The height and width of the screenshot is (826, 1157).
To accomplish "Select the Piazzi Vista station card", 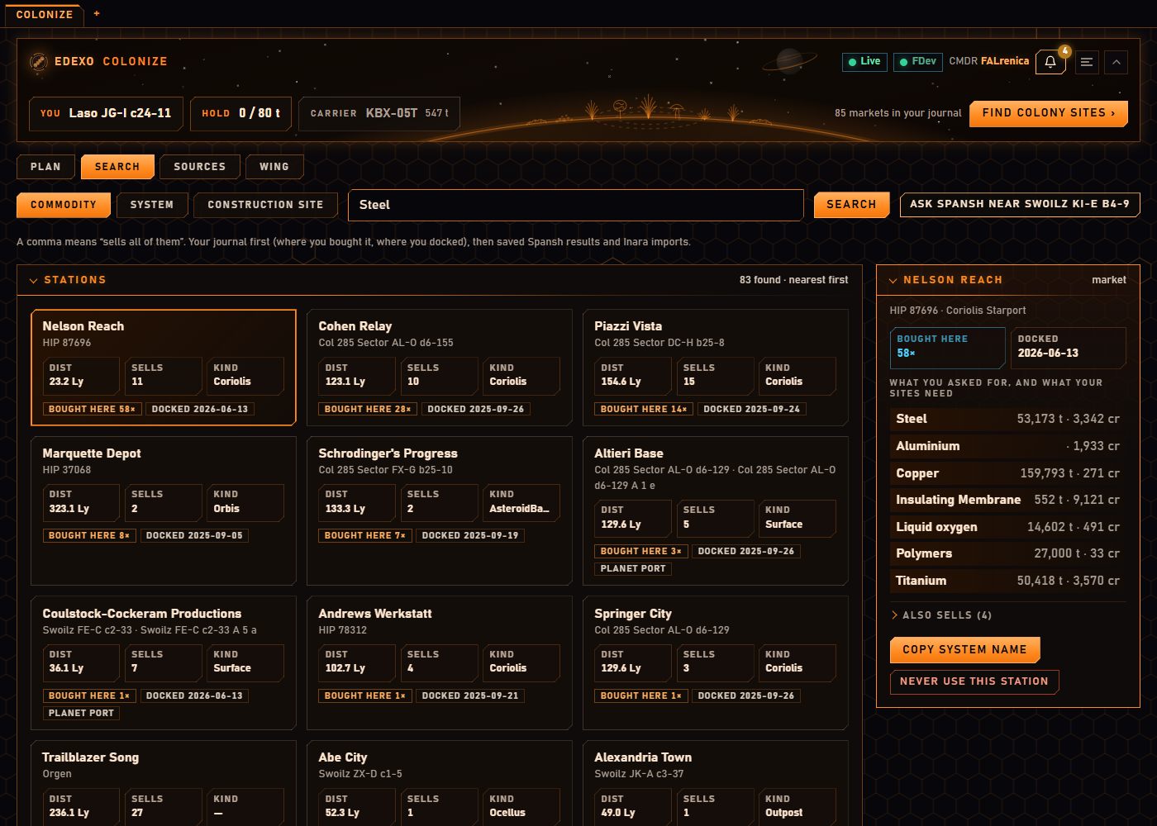I will pyautogui.click(x=716, y=368).
